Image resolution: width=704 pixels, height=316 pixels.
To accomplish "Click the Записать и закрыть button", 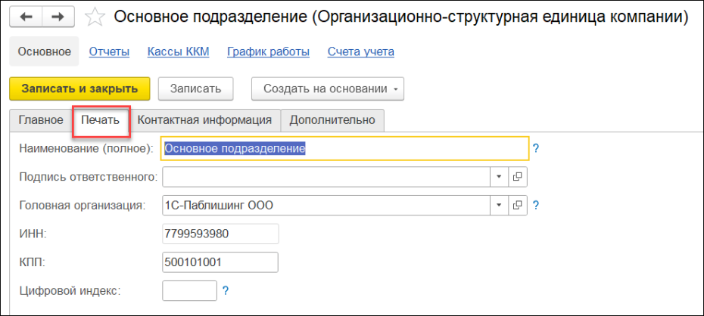I will point(80,88).
